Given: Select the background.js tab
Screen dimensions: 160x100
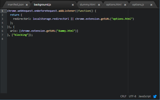Looking at the screenshot, I should pos(42,5).
